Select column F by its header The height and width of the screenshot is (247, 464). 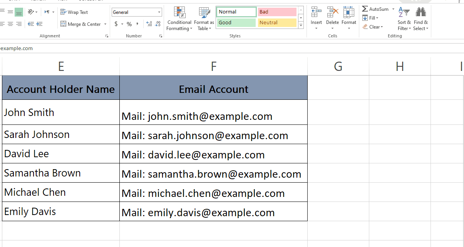(214, 66)
